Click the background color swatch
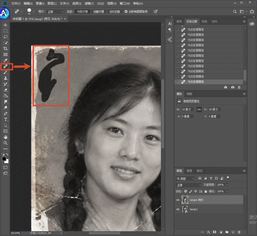The height and width of the screenshot is (236, 257). [x=7, y=161]
